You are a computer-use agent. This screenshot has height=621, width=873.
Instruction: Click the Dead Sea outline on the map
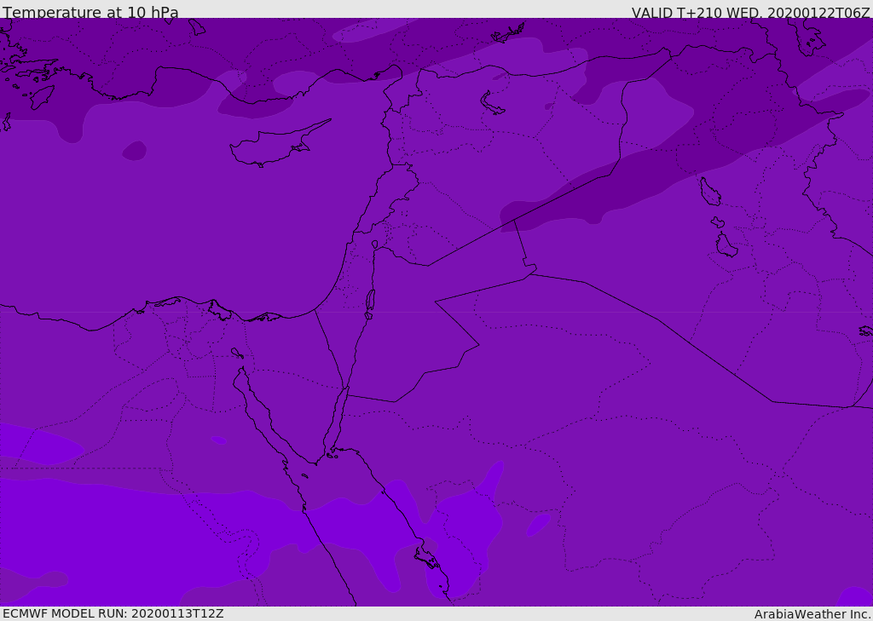tap(370, 304)
